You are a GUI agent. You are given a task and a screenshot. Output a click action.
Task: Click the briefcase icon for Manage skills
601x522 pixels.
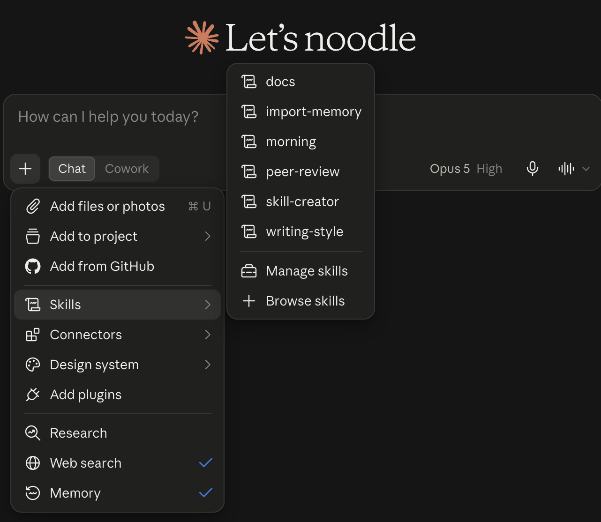(x=249, y=271)
